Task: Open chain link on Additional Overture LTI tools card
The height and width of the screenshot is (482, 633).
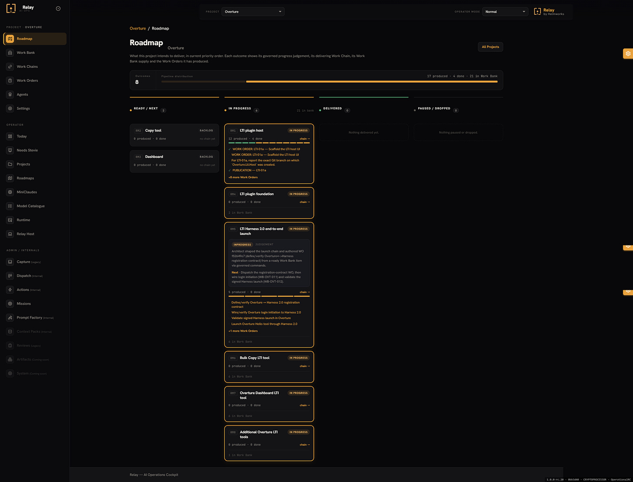Action: pos(305,445)
